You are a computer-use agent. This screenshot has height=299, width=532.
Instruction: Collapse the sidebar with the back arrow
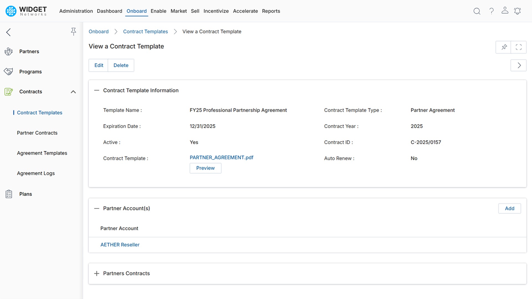point(8,32)
